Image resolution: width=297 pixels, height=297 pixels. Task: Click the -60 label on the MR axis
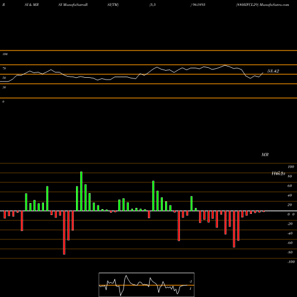tap(290, 243)
